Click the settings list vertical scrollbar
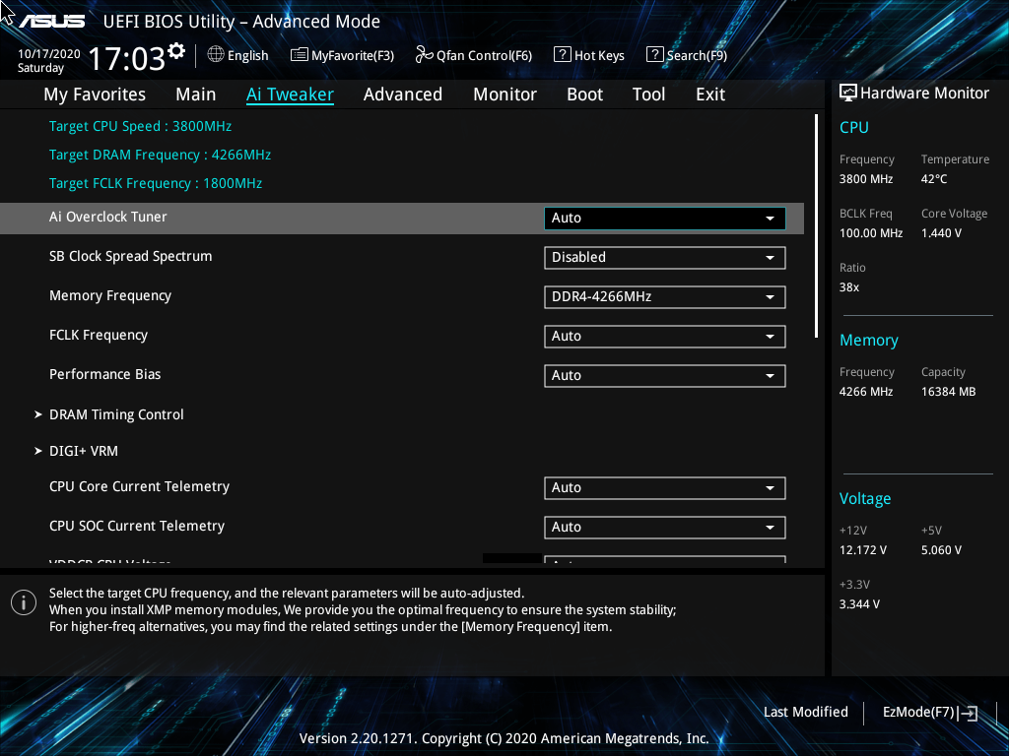The image size is (1009, 756). [x=816, y=225]
